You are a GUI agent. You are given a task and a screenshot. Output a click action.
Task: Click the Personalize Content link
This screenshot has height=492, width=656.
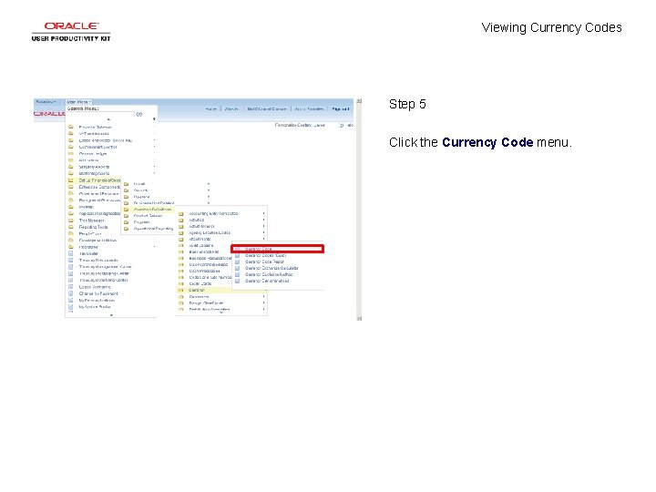(x=292, y=125)
